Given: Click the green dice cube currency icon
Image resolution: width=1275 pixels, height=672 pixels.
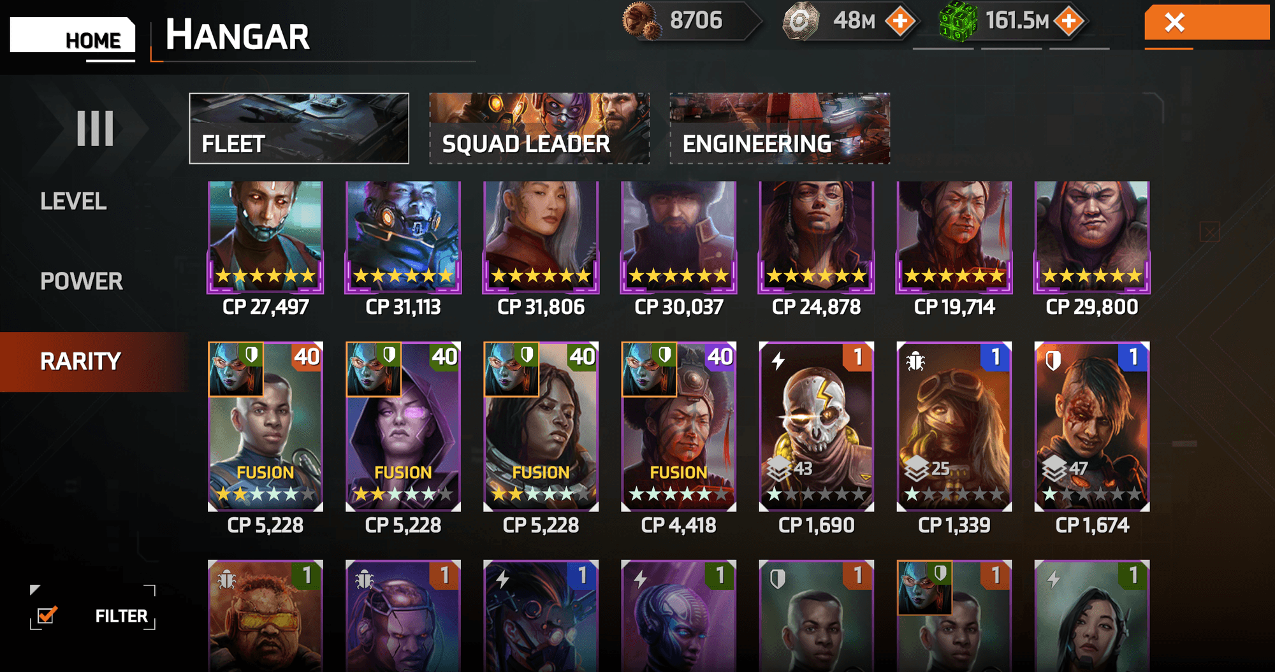Looking at the screenshot, I should click(958, 22).
